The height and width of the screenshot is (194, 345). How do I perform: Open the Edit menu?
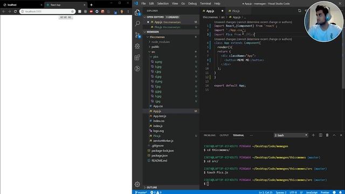(151, 4)
